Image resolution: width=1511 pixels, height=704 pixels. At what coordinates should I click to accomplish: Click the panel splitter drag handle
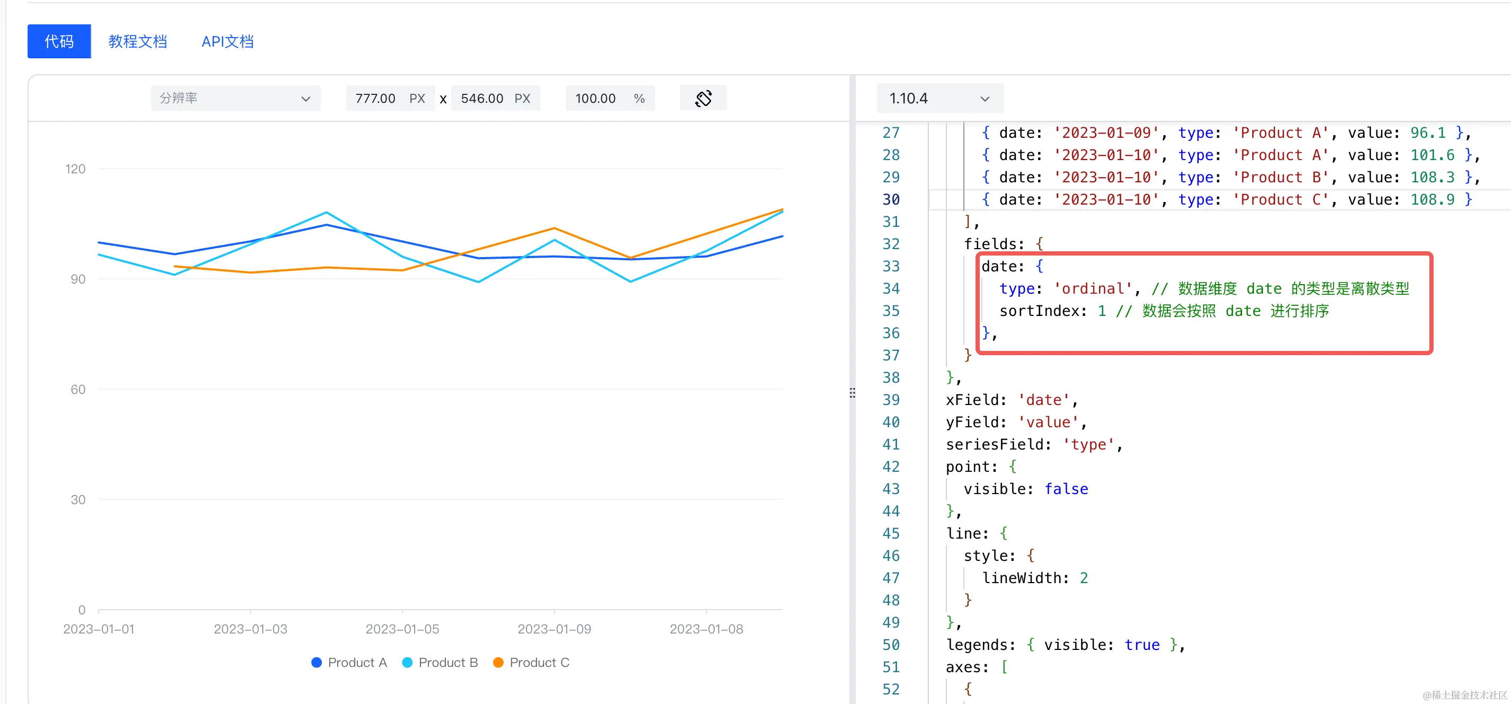853,392
